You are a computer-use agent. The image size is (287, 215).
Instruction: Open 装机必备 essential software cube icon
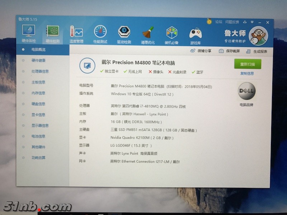pos(171,34)
